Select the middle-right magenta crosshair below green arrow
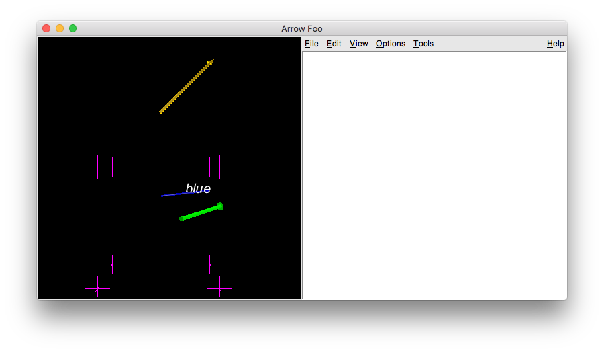The height and width of the screenshot is (353, 604). pyautogui.click(x=210, y=264)
